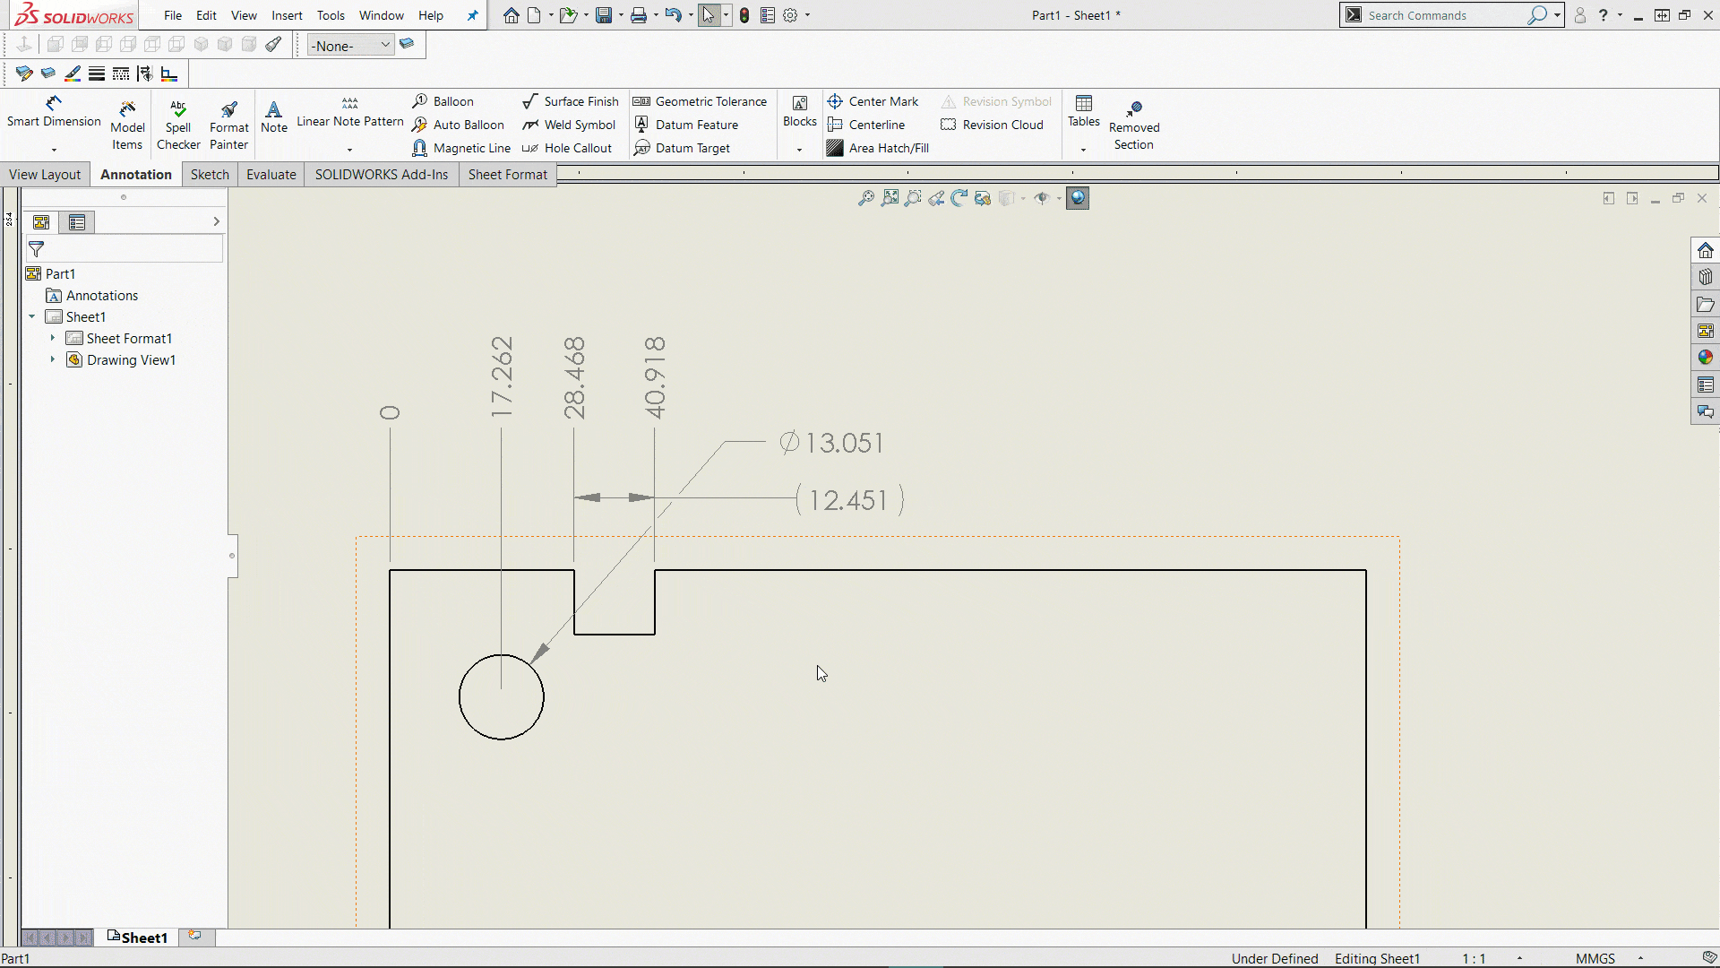
Task: Activate the Format Painter tool
Action: pyautogui.click(x=229, y=125)
